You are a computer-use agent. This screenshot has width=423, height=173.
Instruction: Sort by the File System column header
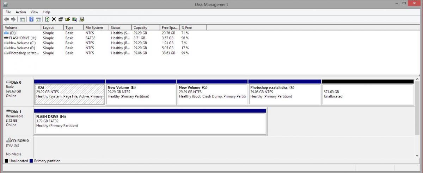click(x=96, y=27)
